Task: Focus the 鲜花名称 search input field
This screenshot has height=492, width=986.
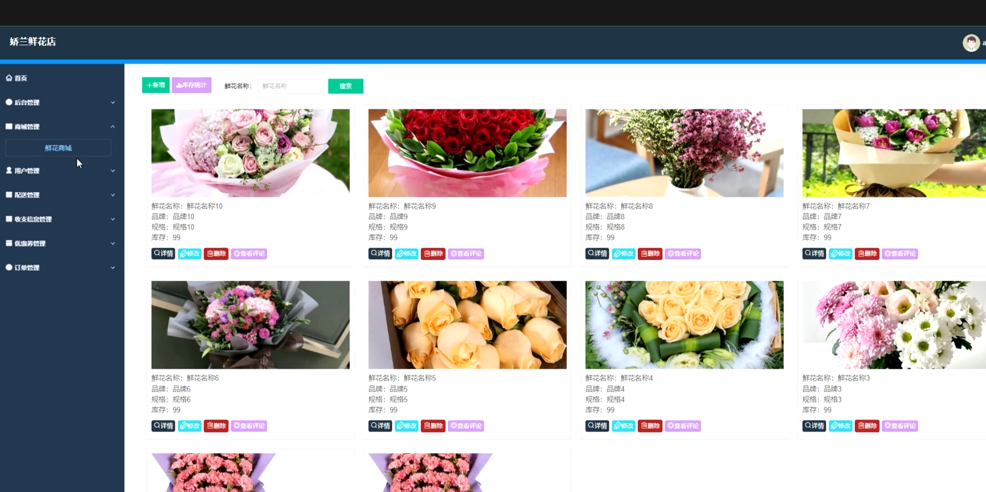Action: pos(290,86)
